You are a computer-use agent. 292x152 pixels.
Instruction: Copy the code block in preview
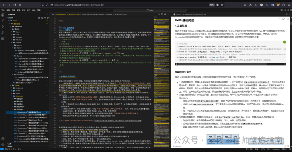coord(284,42)
